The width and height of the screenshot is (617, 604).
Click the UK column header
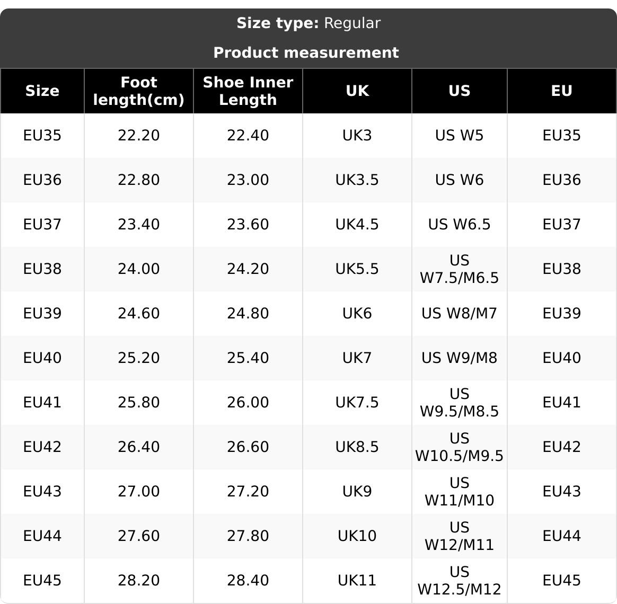pos(357,91)
